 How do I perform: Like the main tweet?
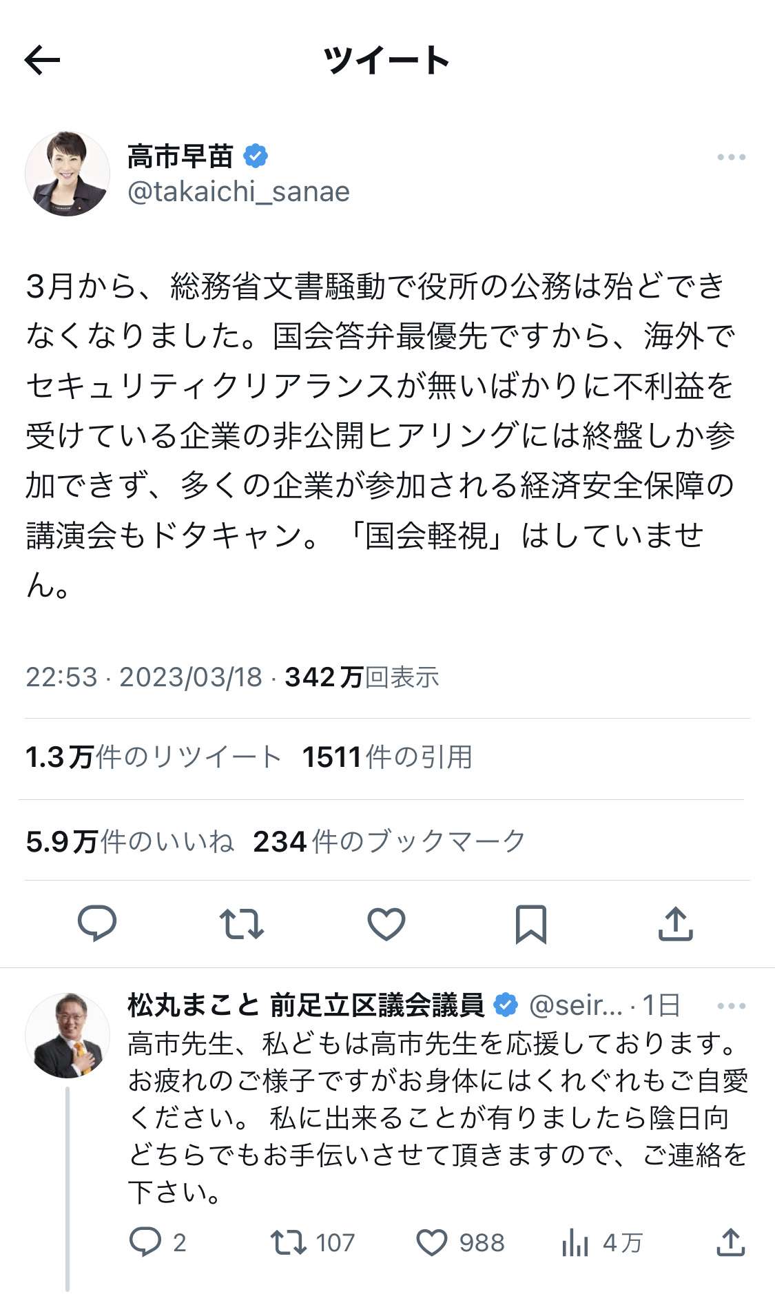coord(386,923)
